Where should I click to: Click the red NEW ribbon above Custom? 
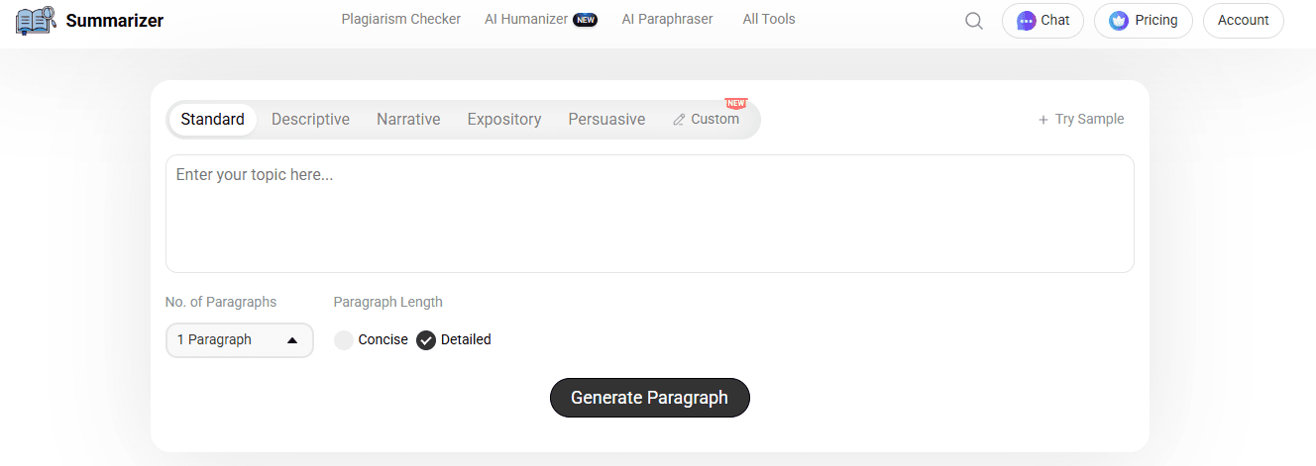[735, 103]
